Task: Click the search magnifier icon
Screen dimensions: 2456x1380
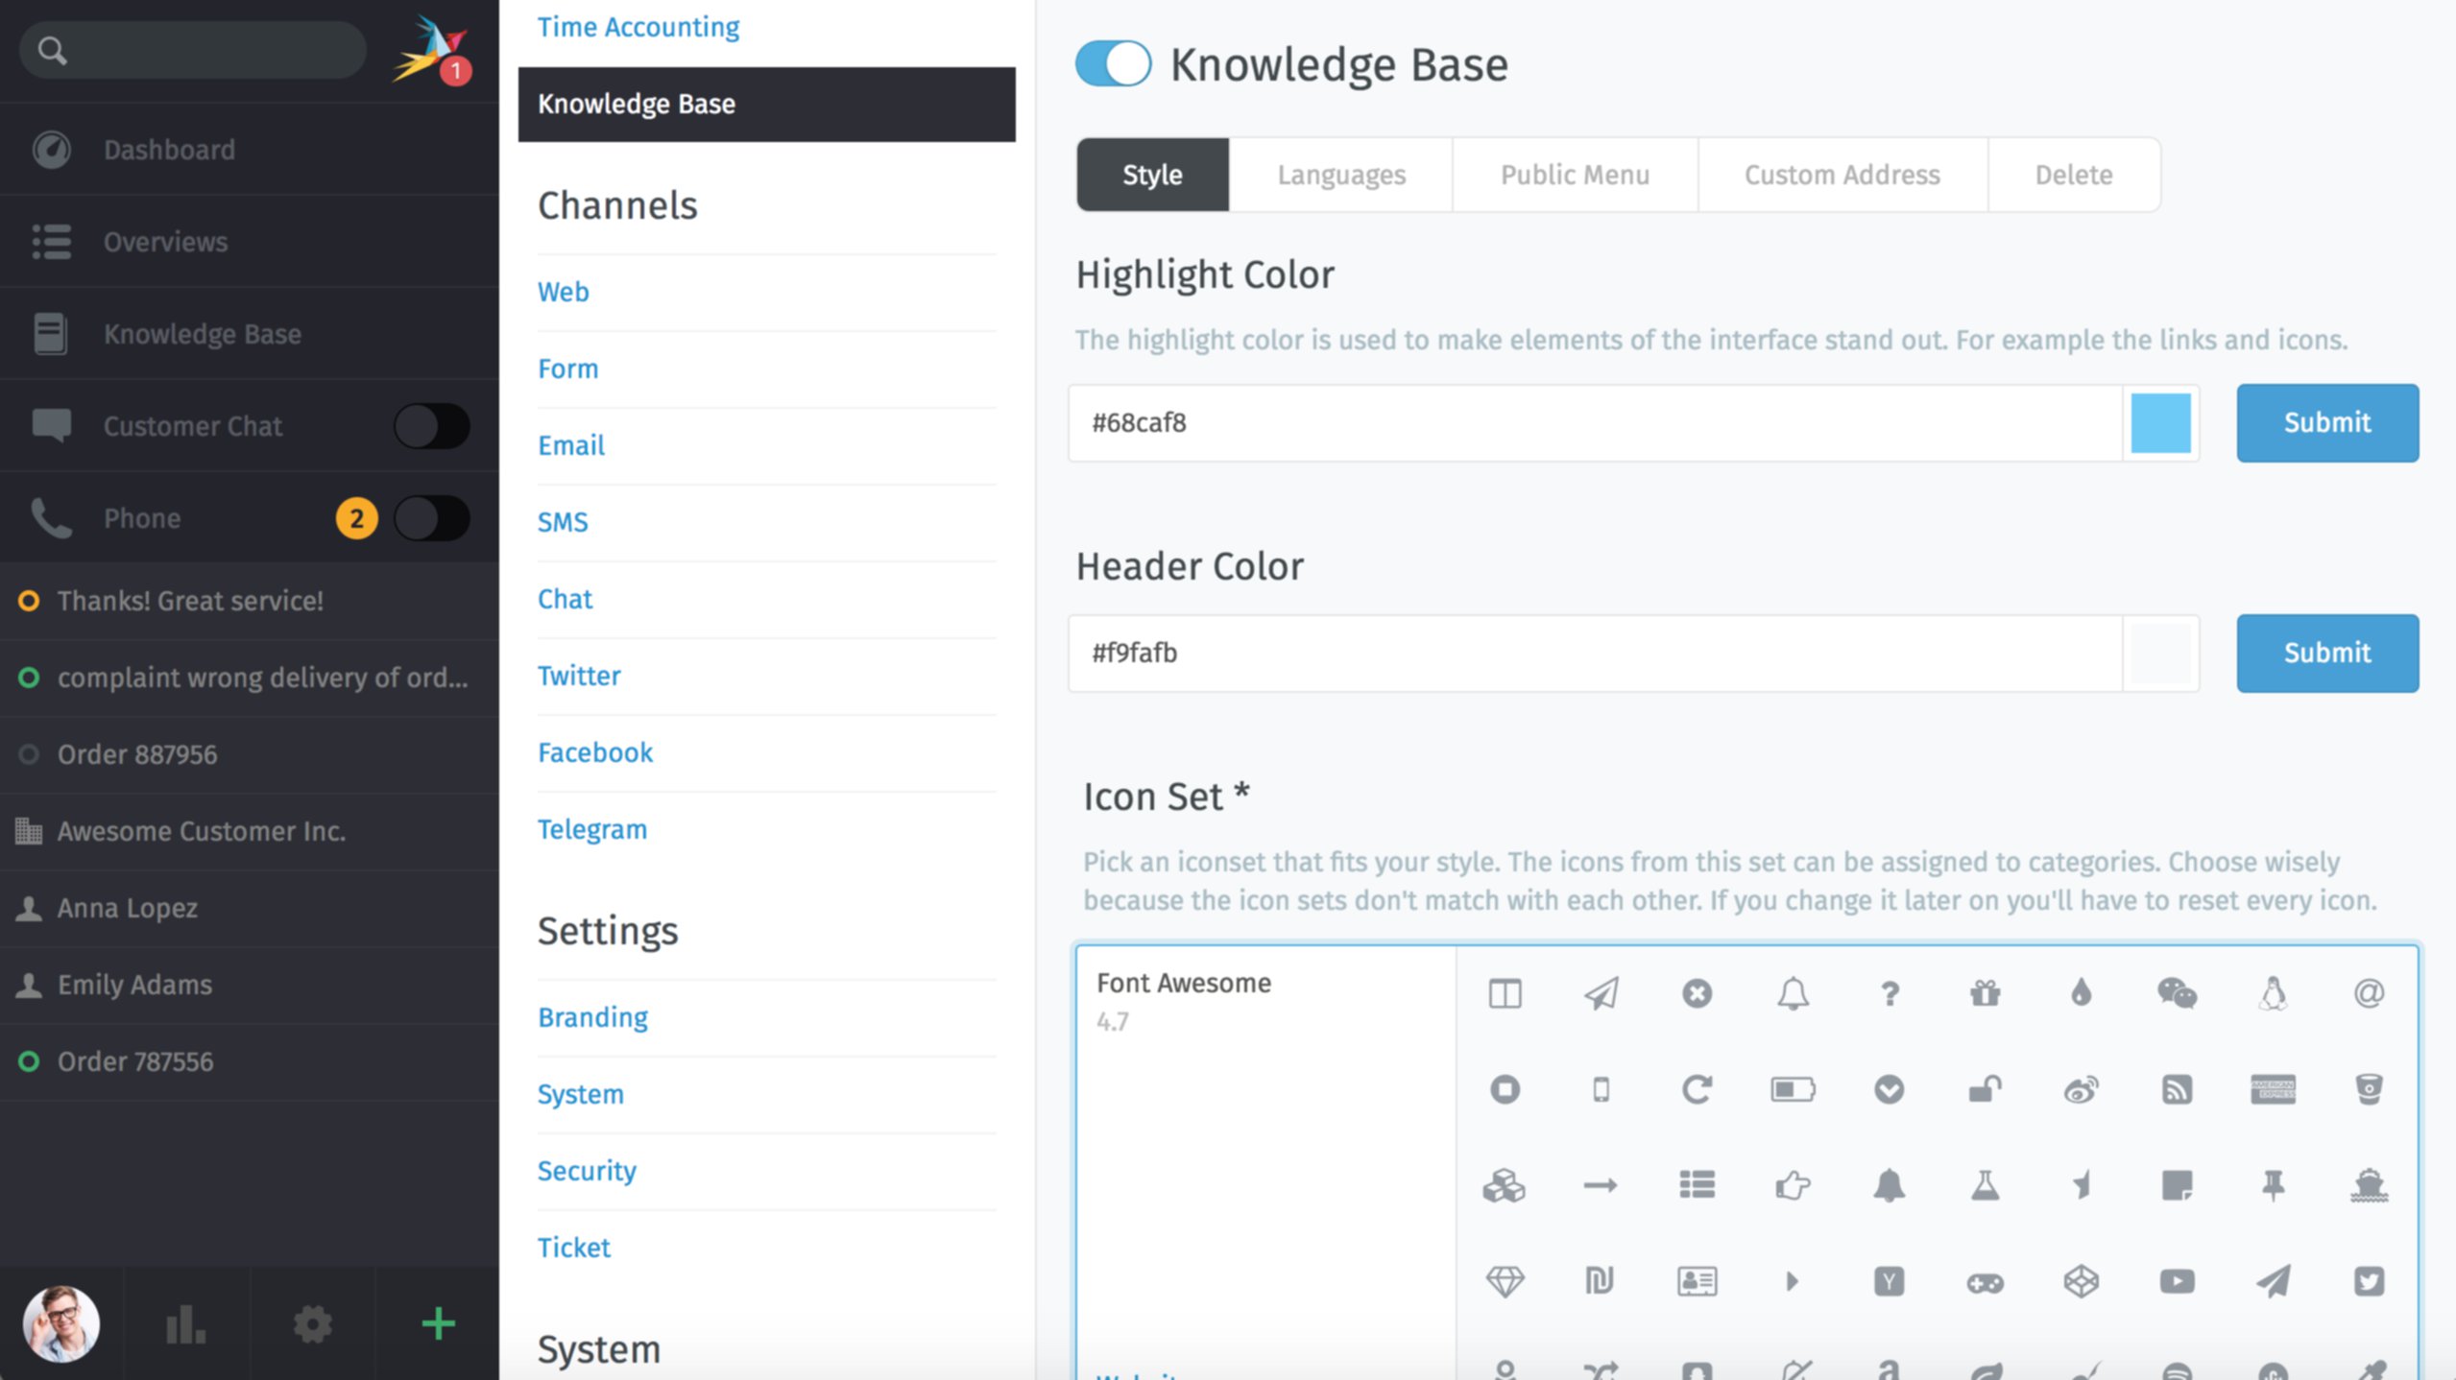Action: 52,50
